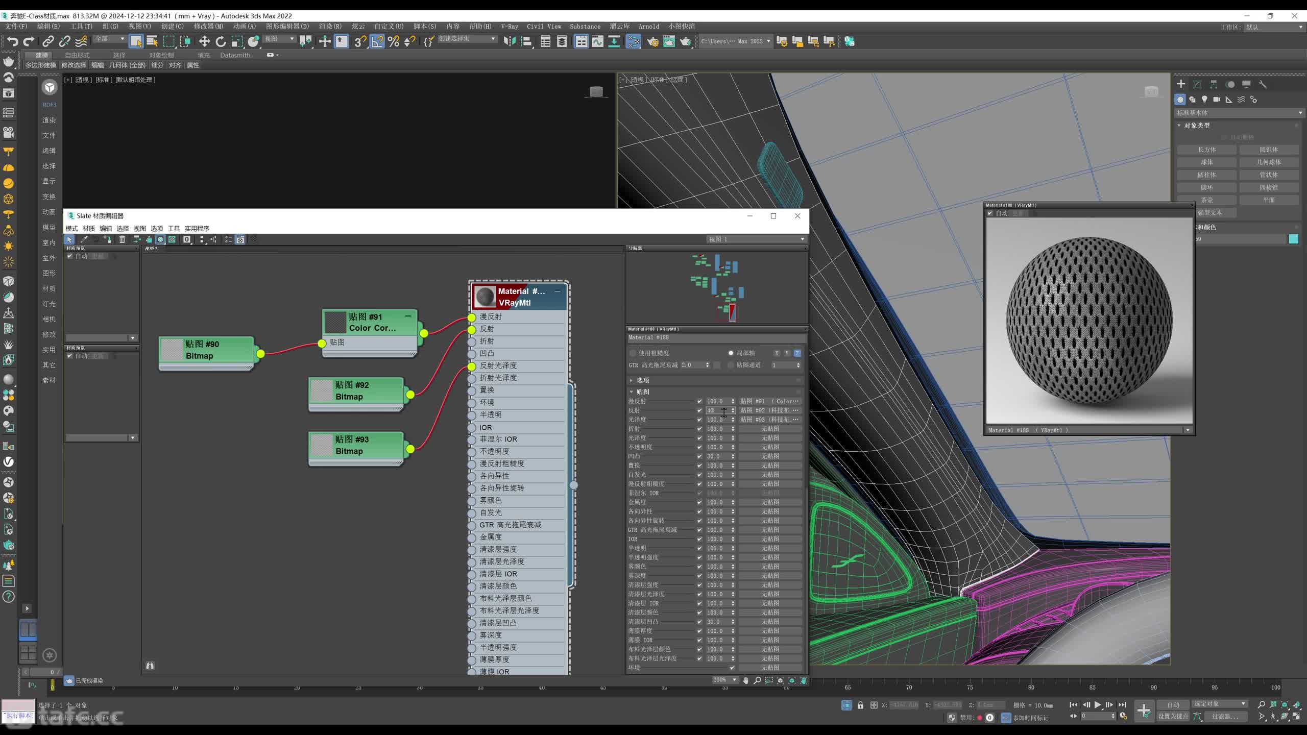Open the 视图 1 view dropdown in Slate
The width and height of the screenshot is (1307, 735).
[756, 239]
